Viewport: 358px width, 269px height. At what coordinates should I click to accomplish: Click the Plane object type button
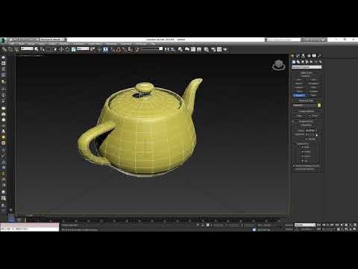[313, 95]
